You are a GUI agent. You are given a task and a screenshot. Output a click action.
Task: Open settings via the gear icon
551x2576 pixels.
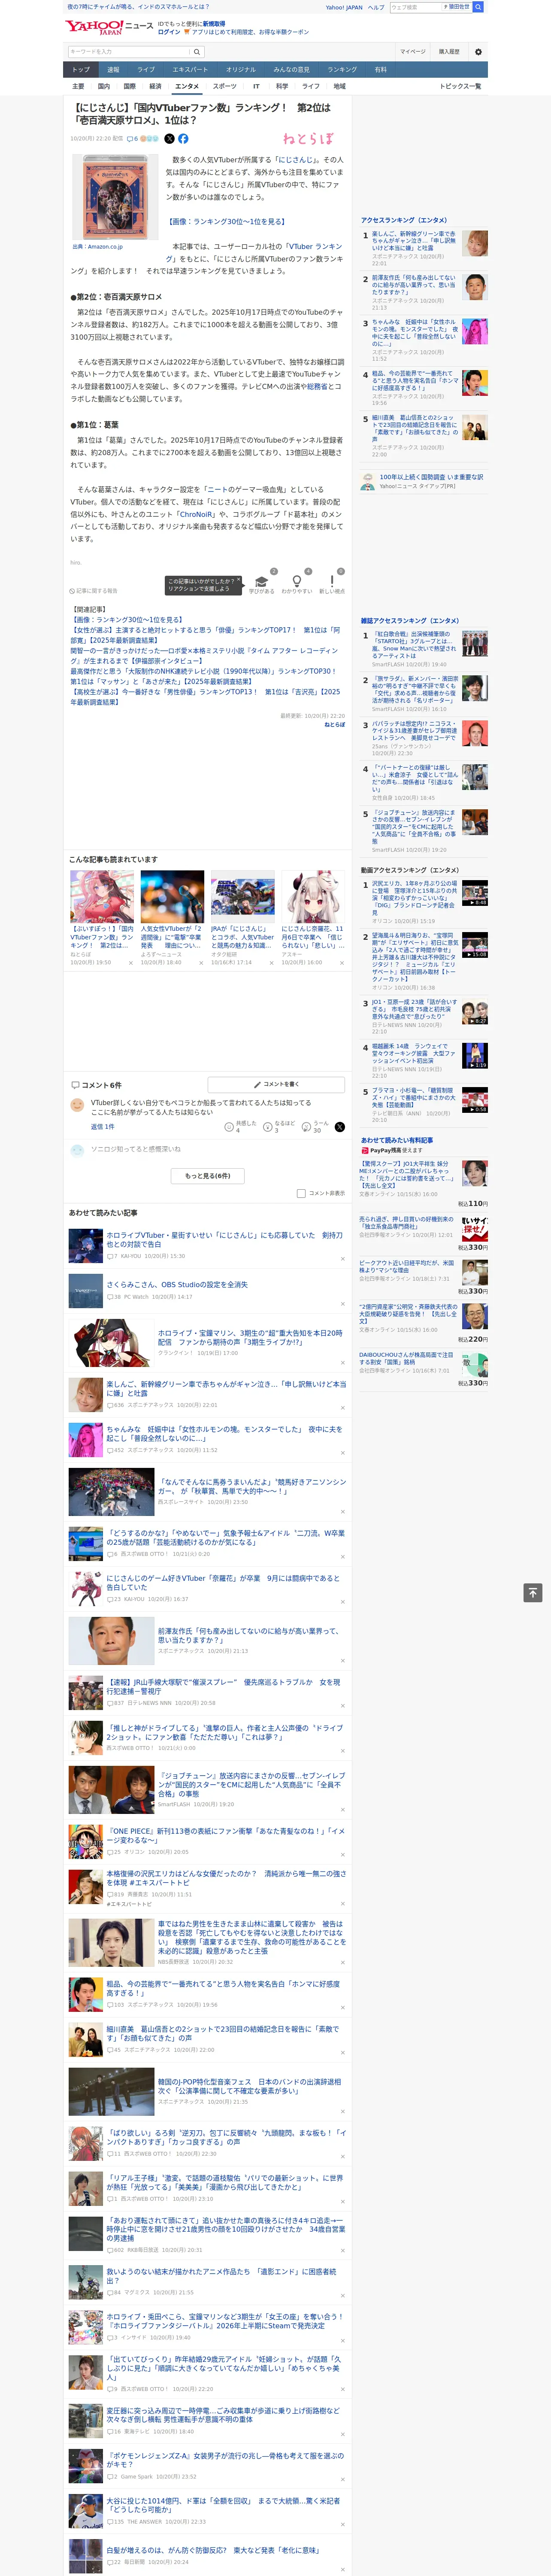tap(478, 52)
